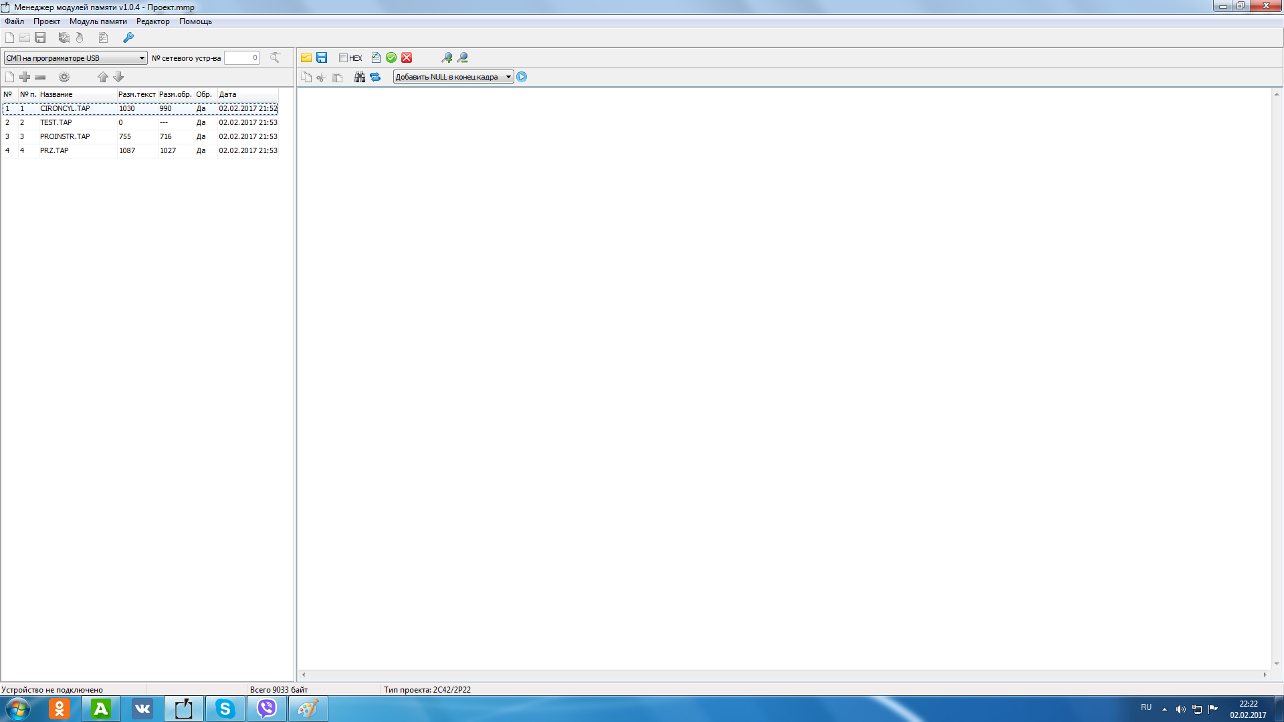Click the flame write-to-module icon
This screenshot has height=722, width=1284.
[80, 37]
